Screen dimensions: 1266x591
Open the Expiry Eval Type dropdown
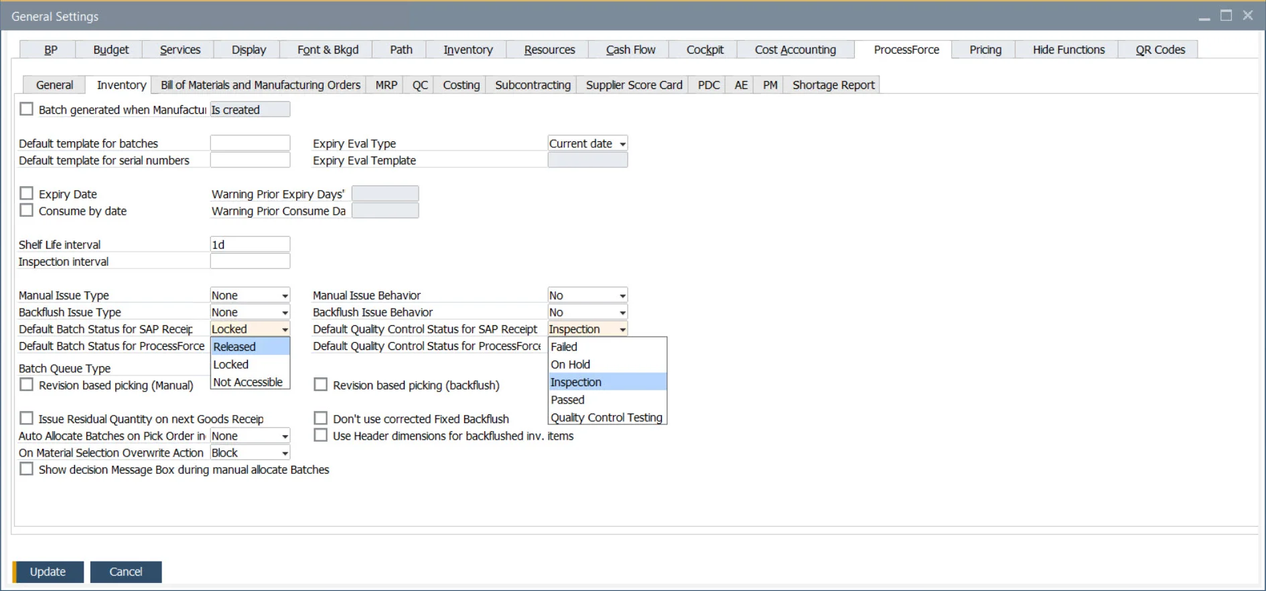pos(587,143)
